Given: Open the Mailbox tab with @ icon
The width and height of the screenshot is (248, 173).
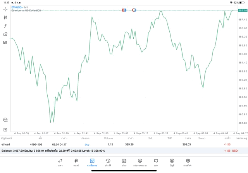Looking at the screenshot, I should [x=140, y=162].
